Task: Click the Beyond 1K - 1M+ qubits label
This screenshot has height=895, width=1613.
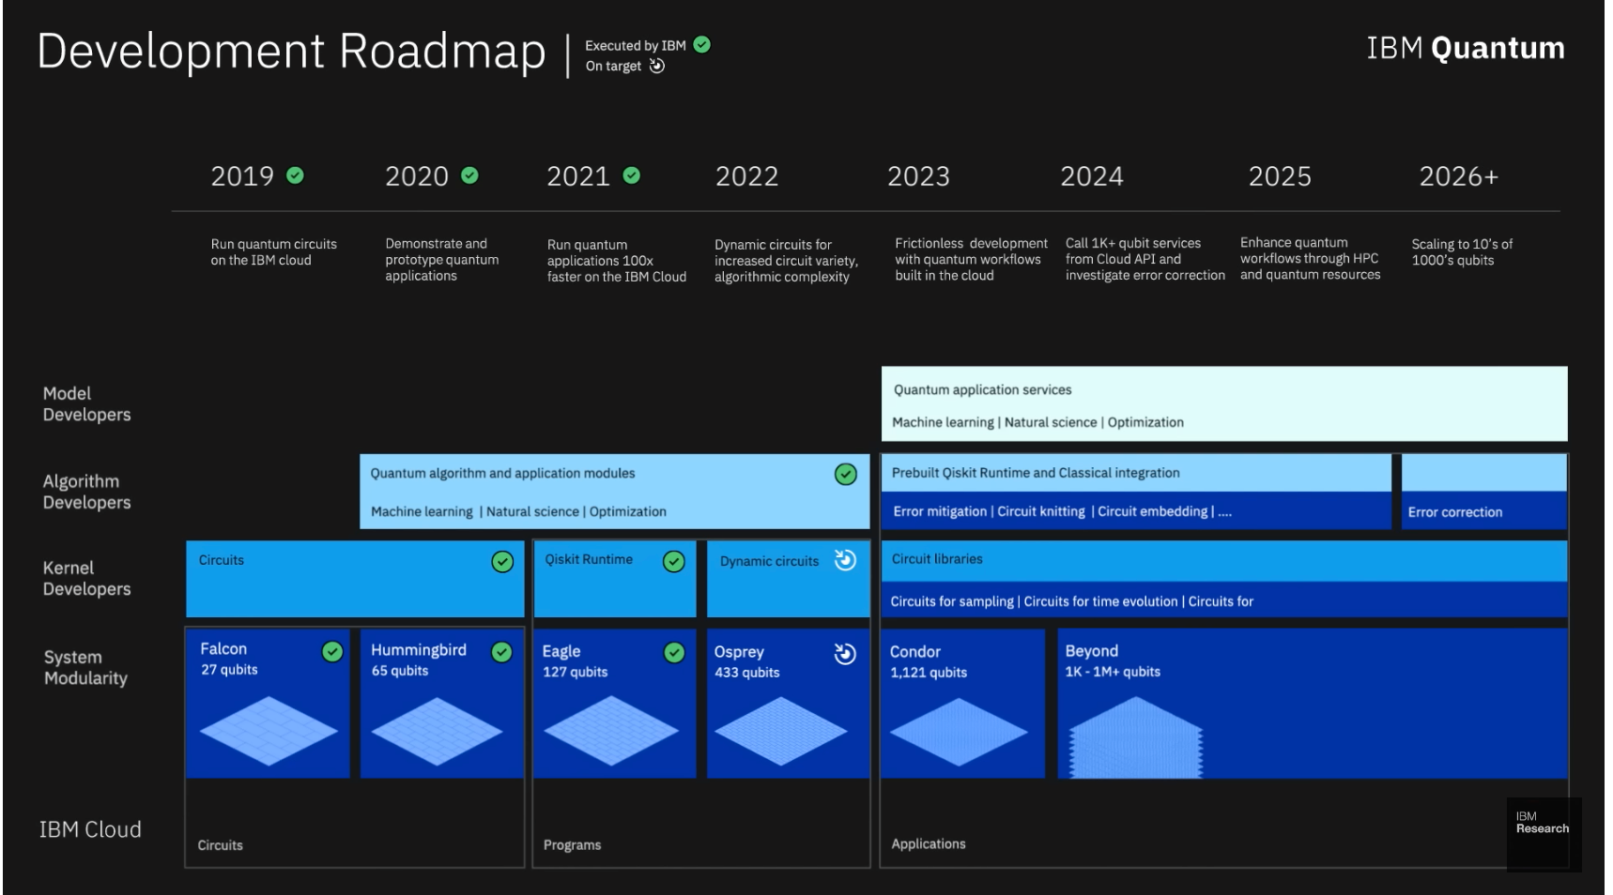Action: [1113, 660]
